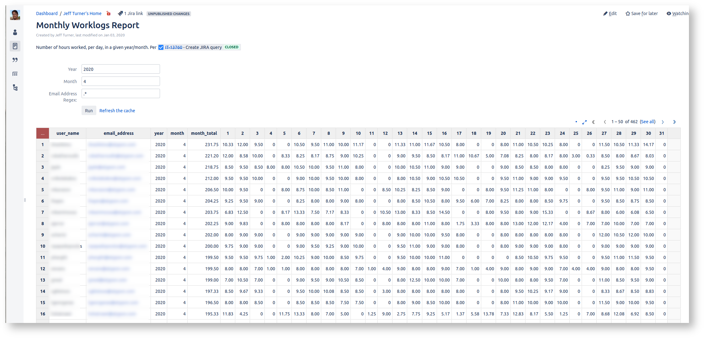
Task: Click the page tree icon in the sidebar
Action: pos(15,87)
